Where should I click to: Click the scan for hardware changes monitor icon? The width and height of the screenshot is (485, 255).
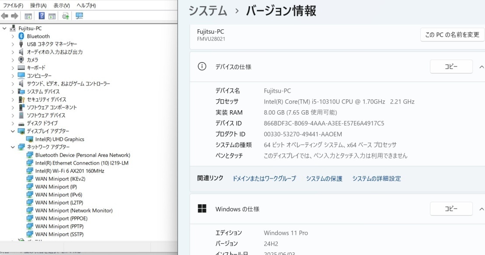(x=79, y=16)
